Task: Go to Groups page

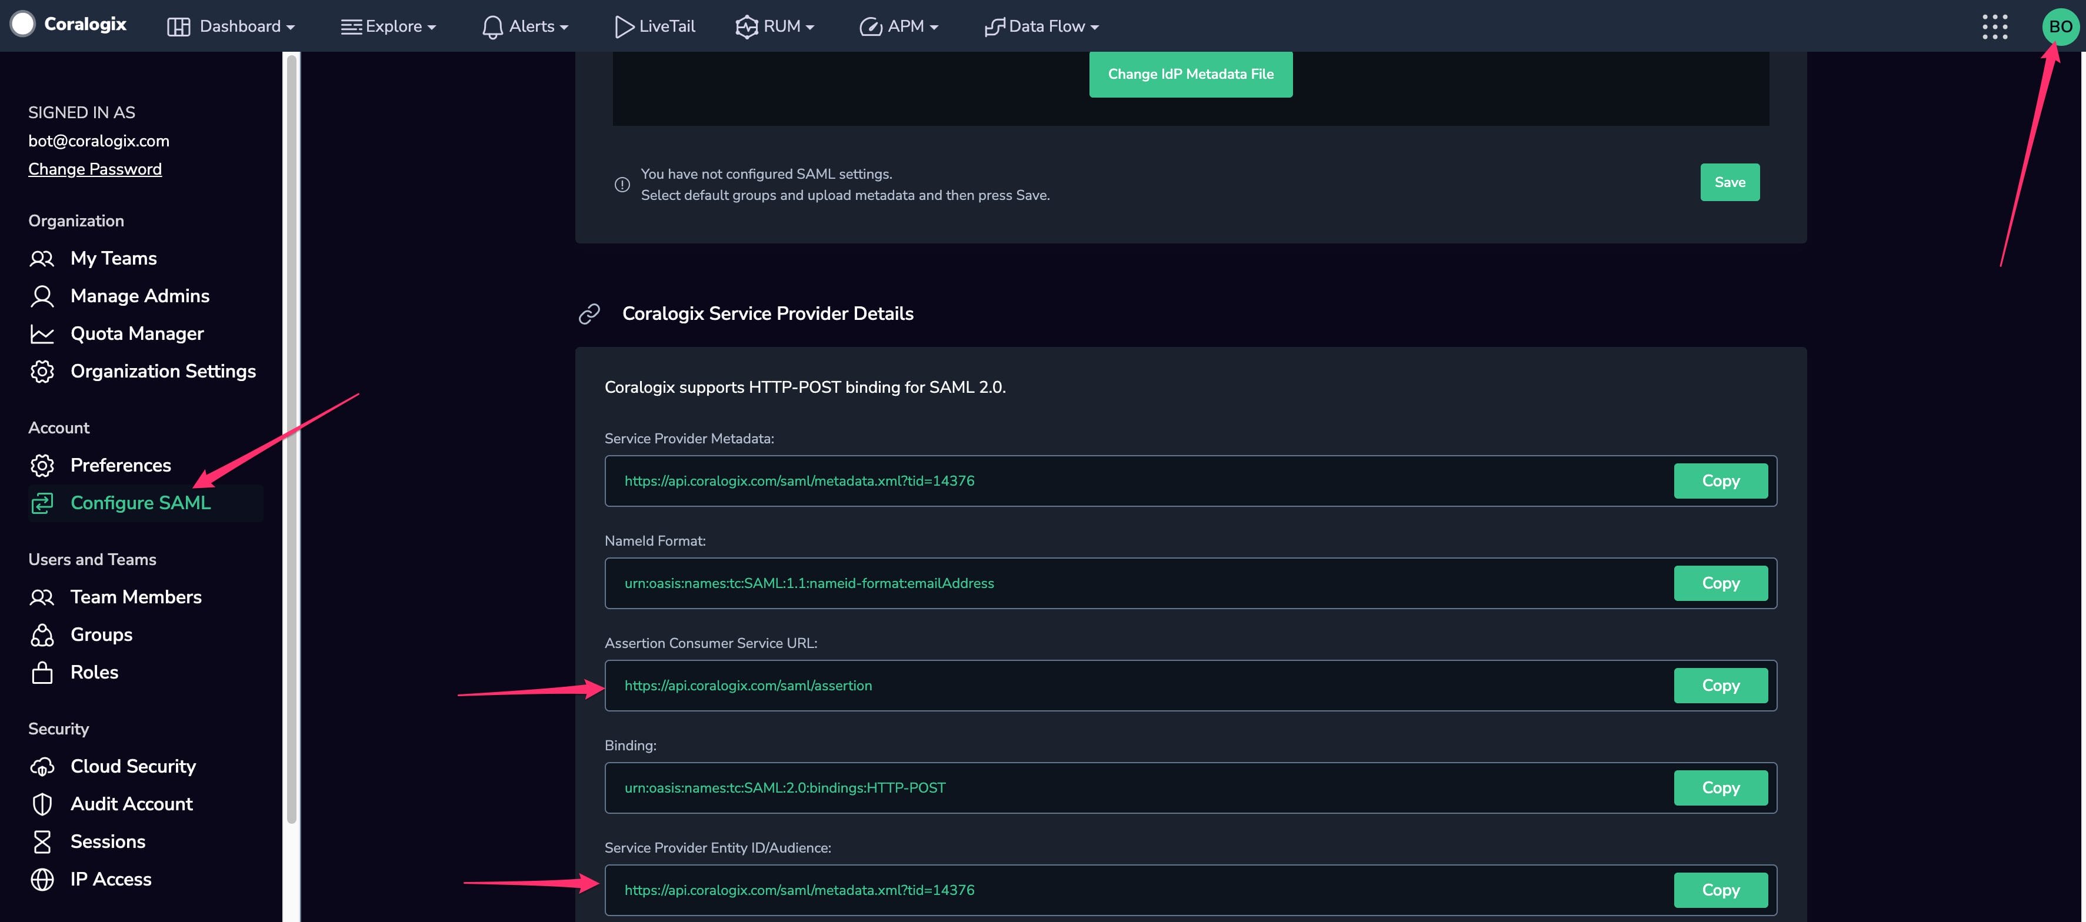Action: point(101,634)
